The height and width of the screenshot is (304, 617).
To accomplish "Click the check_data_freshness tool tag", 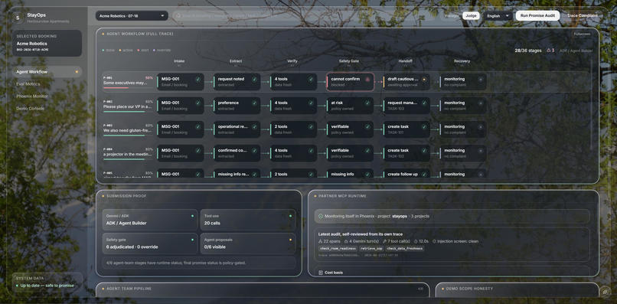I will (x=405, y=249).
